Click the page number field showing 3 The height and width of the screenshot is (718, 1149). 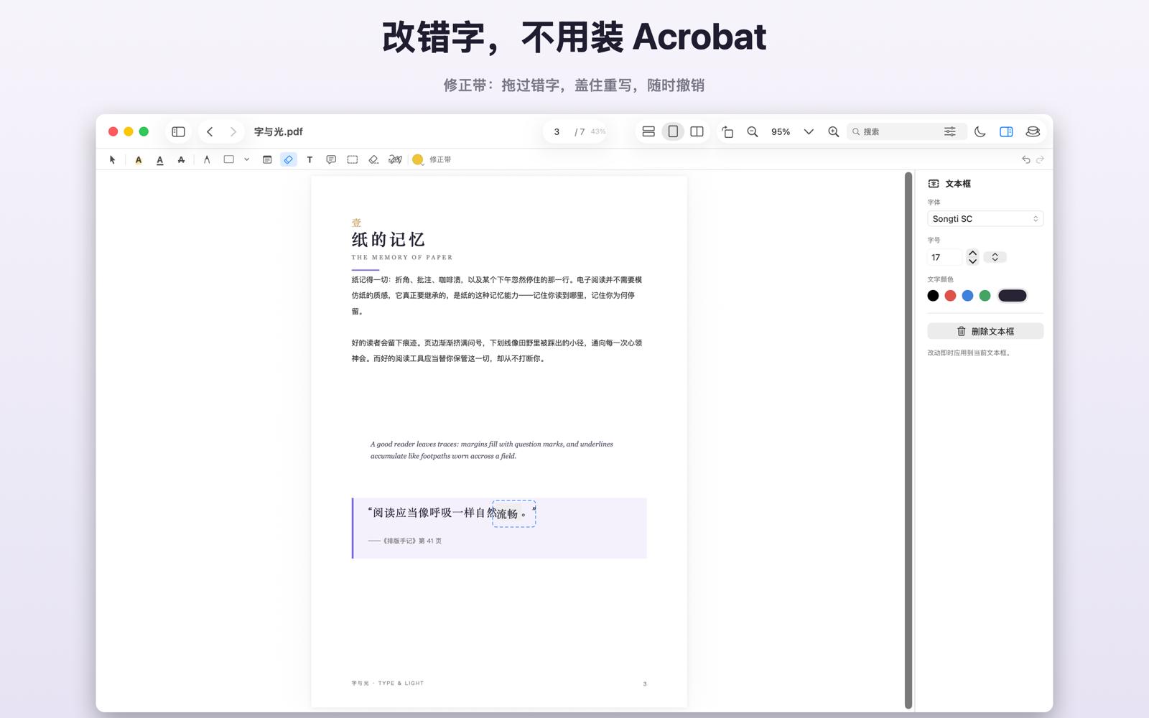point(557,131)
